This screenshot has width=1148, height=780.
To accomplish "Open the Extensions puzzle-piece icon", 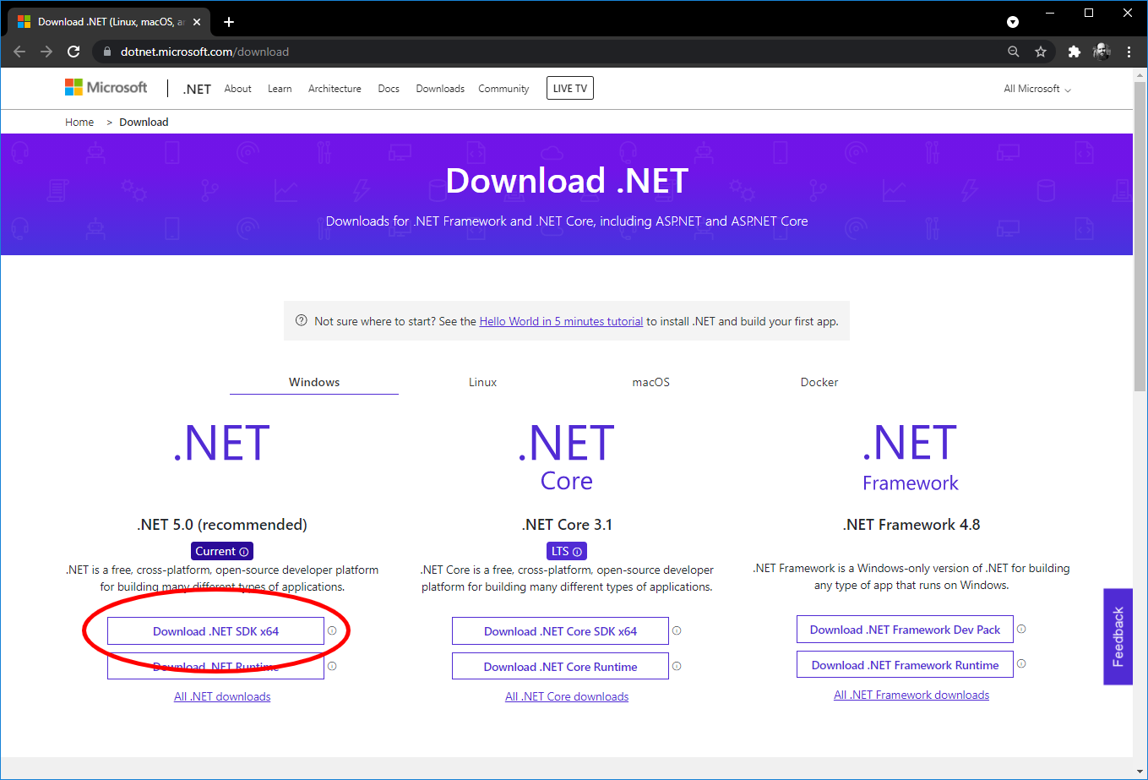I will (x=1075, y=52).
